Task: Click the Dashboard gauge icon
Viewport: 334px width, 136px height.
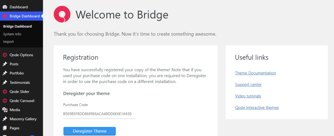Action: point(5,7)
